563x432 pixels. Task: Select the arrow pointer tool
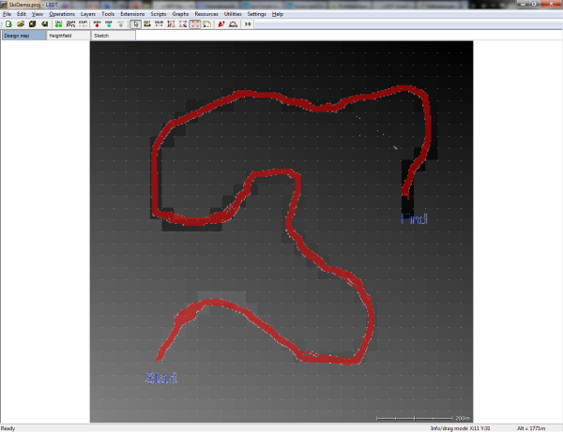coord(136,24)
